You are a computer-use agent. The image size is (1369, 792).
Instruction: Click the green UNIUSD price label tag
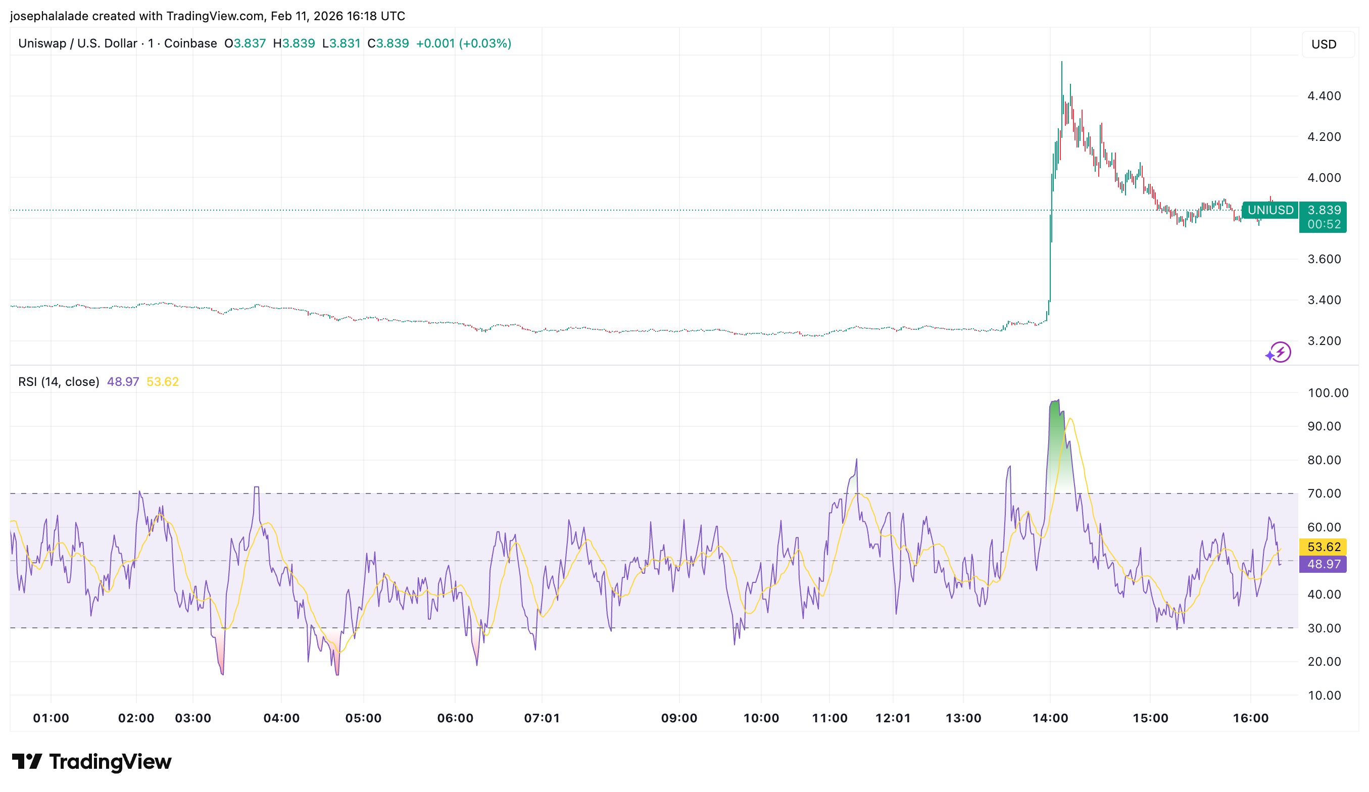click(1270, 210)
